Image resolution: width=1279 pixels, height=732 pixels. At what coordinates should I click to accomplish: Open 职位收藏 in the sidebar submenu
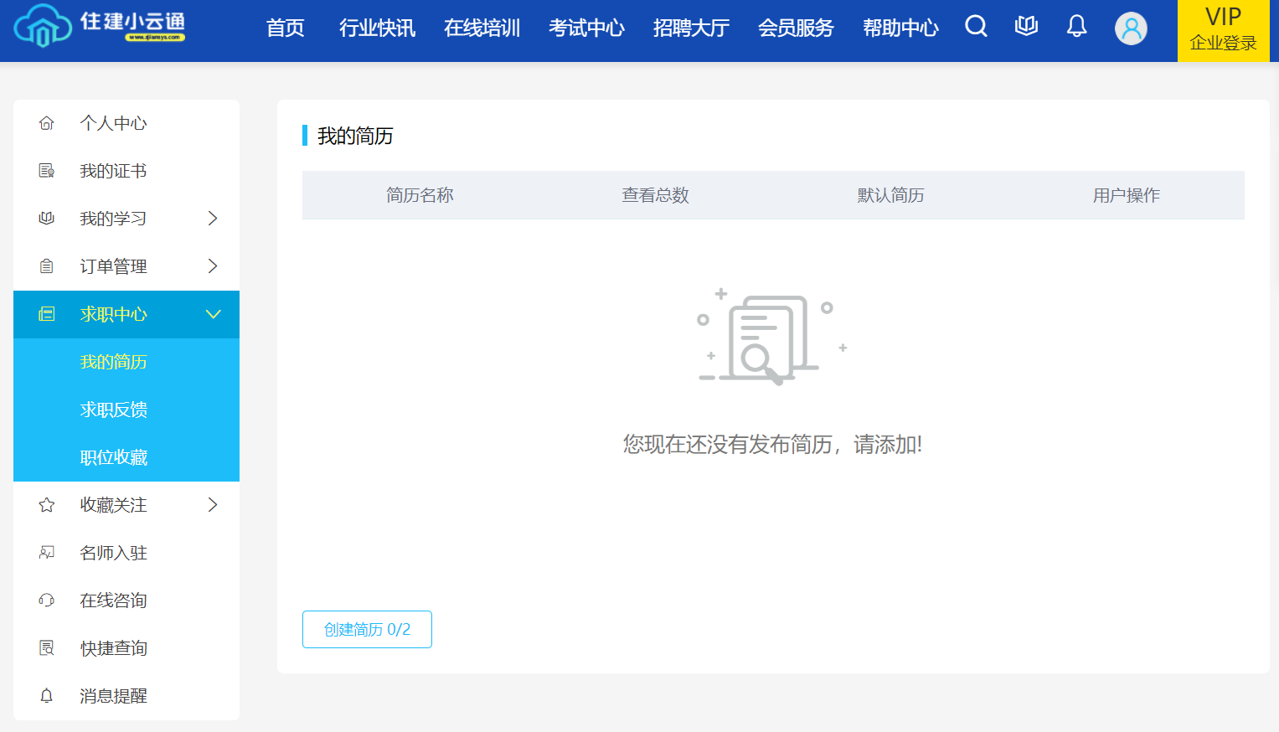(x=114, y=457)
